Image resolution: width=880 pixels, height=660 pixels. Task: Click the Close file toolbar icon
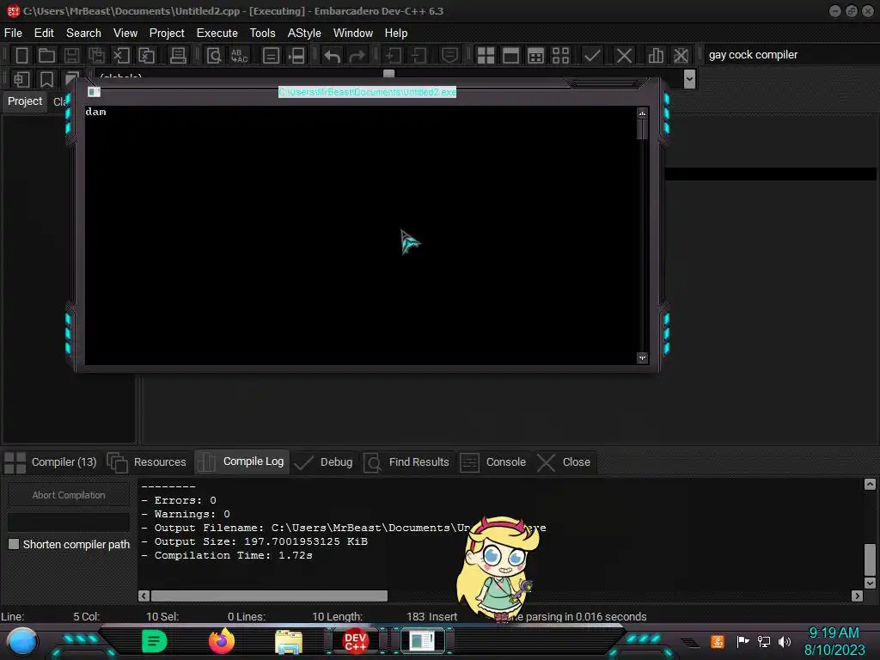(121, 56)
